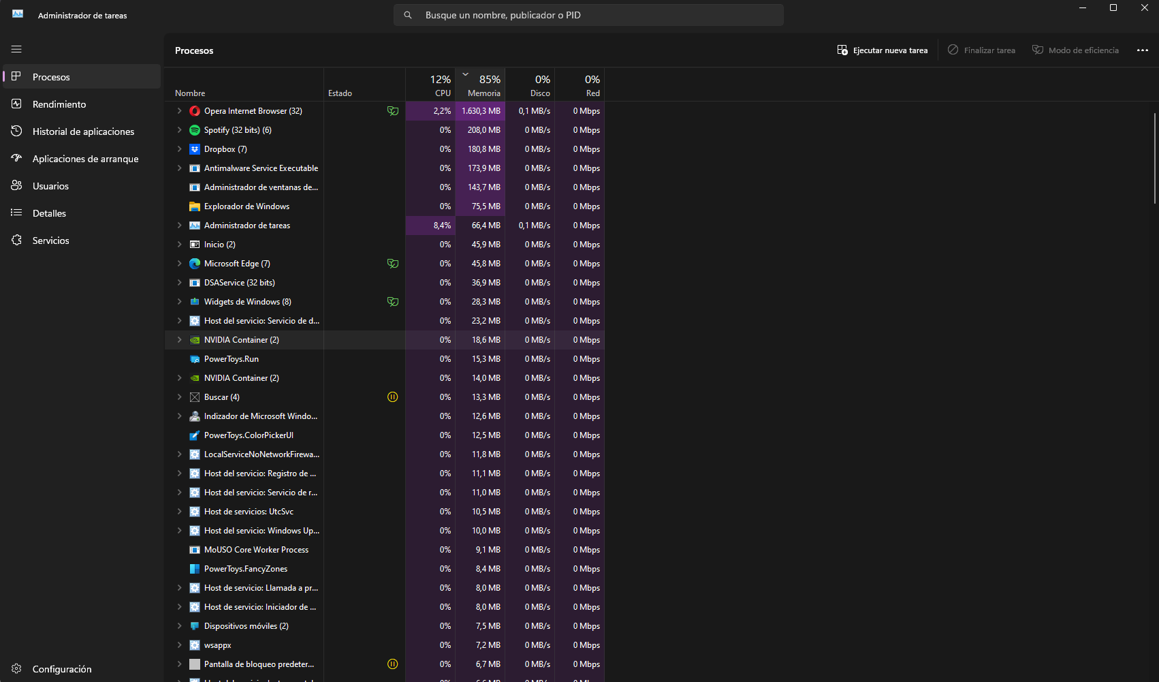Switch to the Rendimiento tab
The height and width of the screenshot is (682, 1159).
82,104
